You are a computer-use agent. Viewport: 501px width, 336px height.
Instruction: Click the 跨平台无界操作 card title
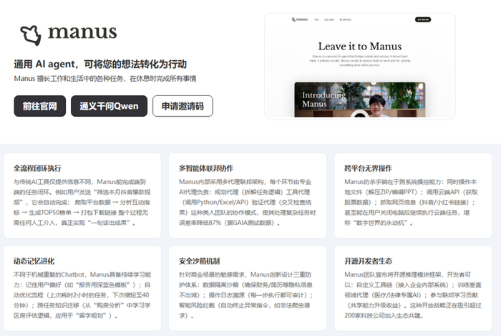click(x=368, y=168)
